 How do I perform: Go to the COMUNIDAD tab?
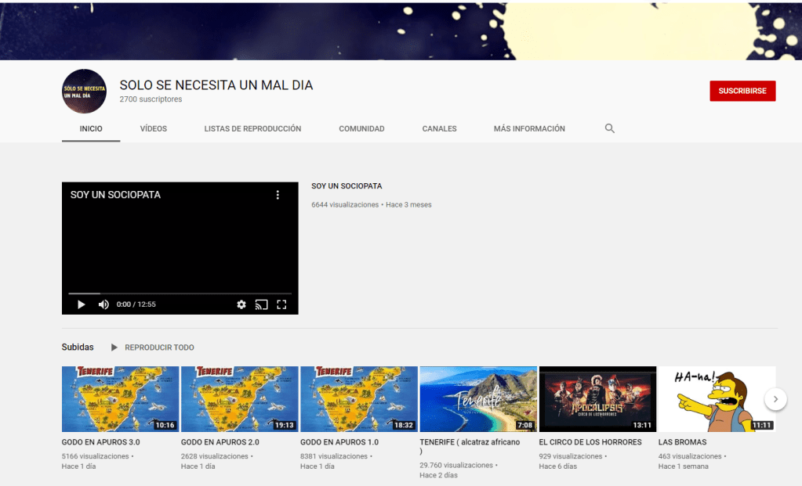tap(361, 128)
